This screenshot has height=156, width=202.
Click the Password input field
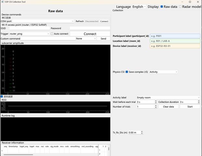click(90, 28)
